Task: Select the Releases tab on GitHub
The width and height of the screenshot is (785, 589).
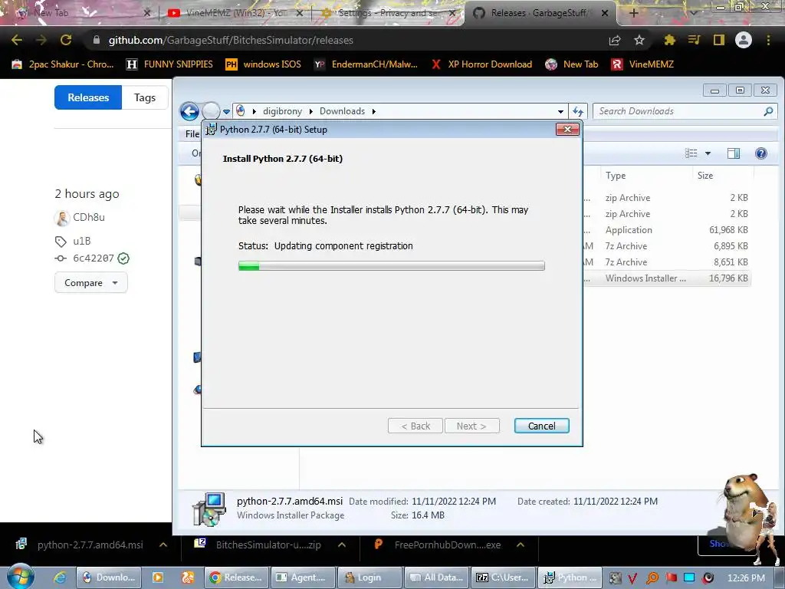Action: [88, 97]
